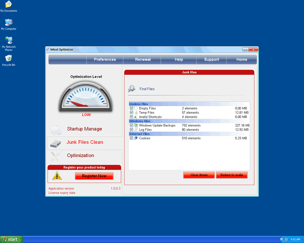Open the Preferences menu

105,60
